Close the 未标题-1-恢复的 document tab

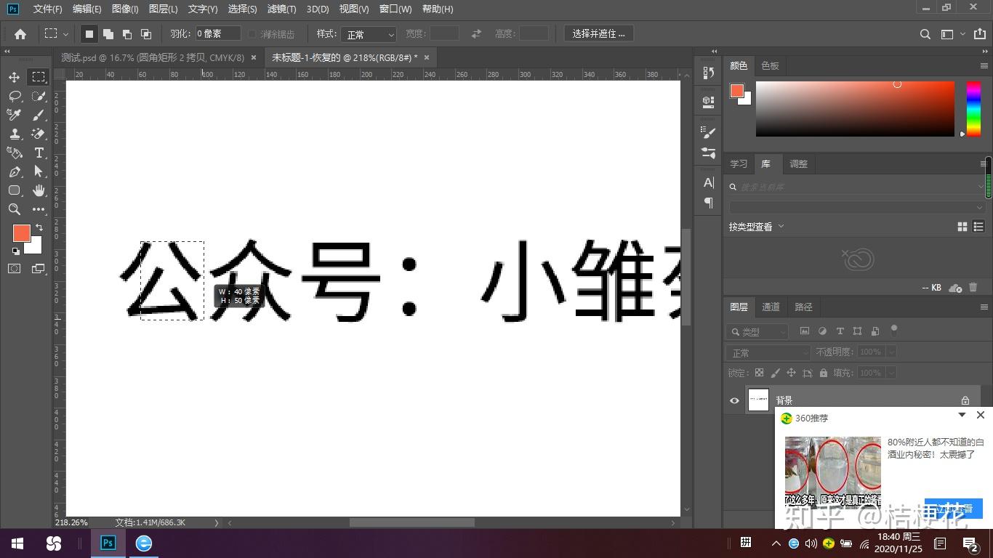(x=427, y=57)
